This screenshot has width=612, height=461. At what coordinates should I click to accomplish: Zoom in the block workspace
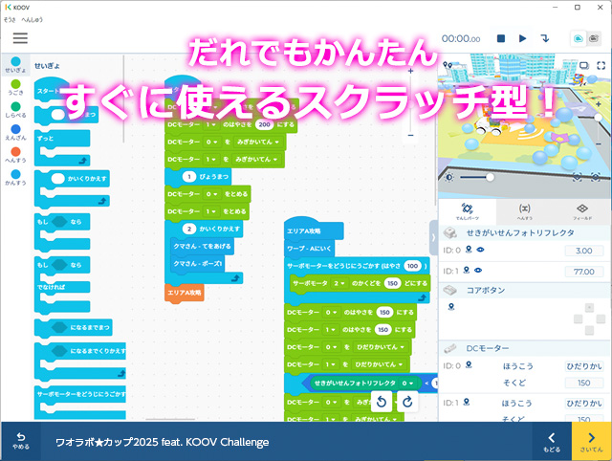[410, 71]
